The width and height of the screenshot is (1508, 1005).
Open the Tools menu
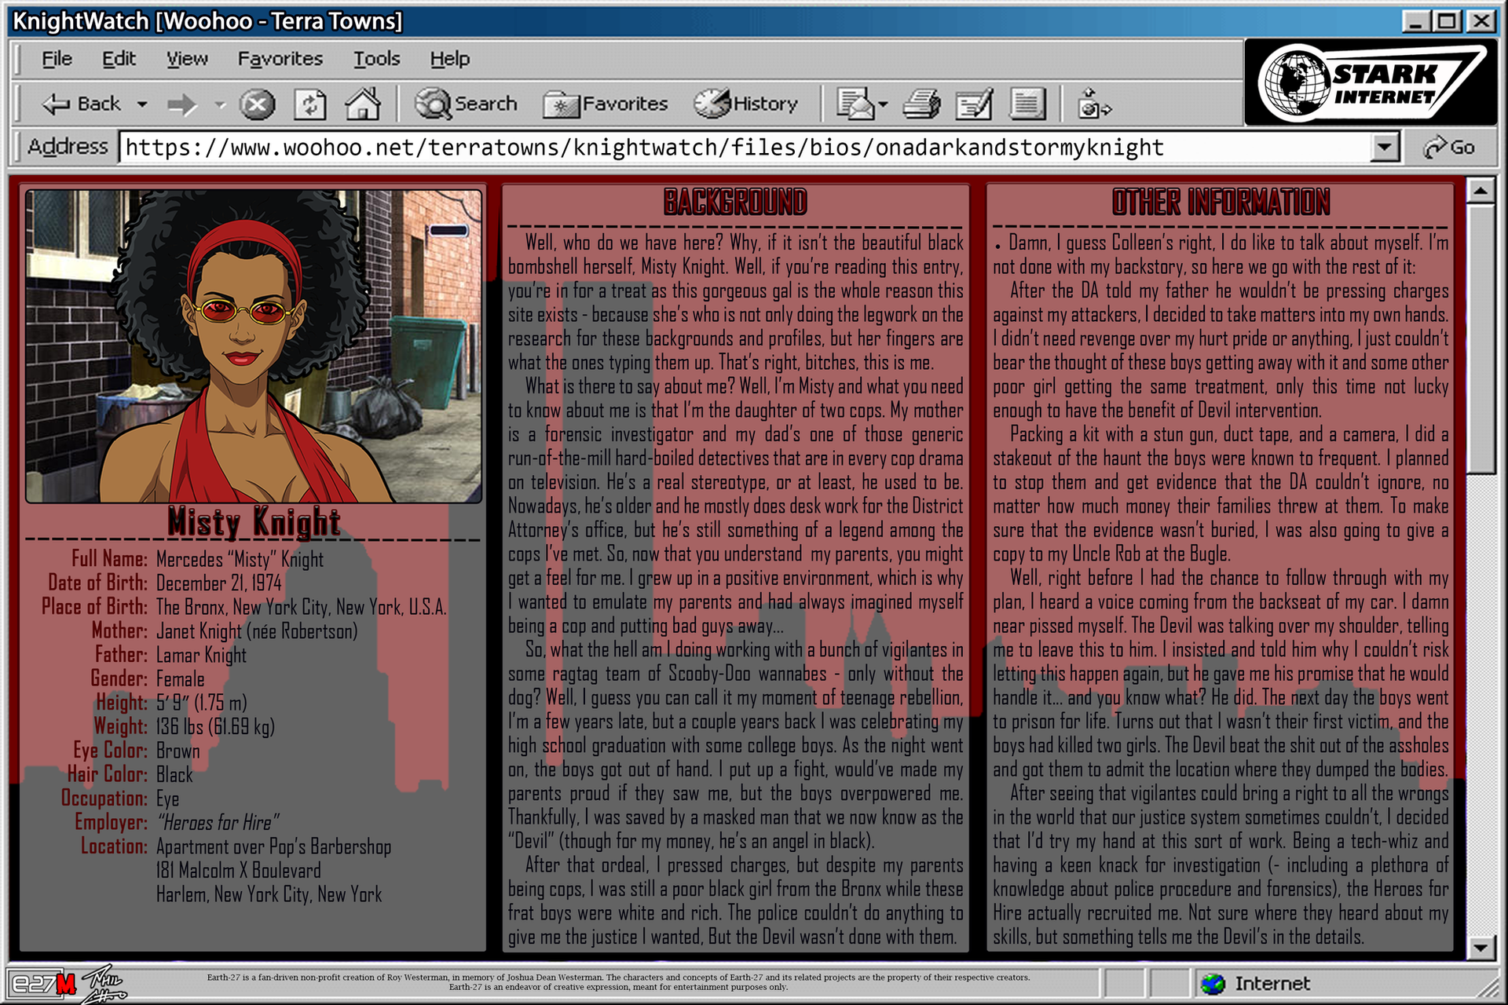376,59
